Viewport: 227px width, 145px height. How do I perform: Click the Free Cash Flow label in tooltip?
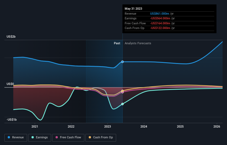click(135, 23)
